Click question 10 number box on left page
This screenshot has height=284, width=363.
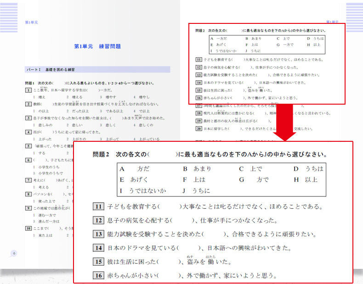coord(28,228)
